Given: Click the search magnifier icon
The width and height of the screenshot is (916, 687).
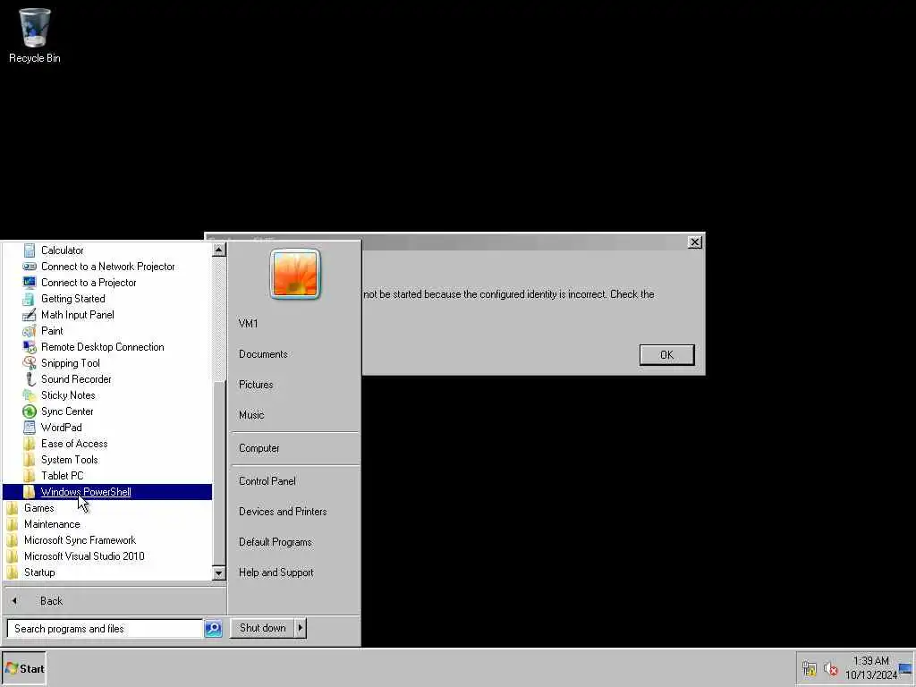Looking at the screenshot, I should pos(213,629).
